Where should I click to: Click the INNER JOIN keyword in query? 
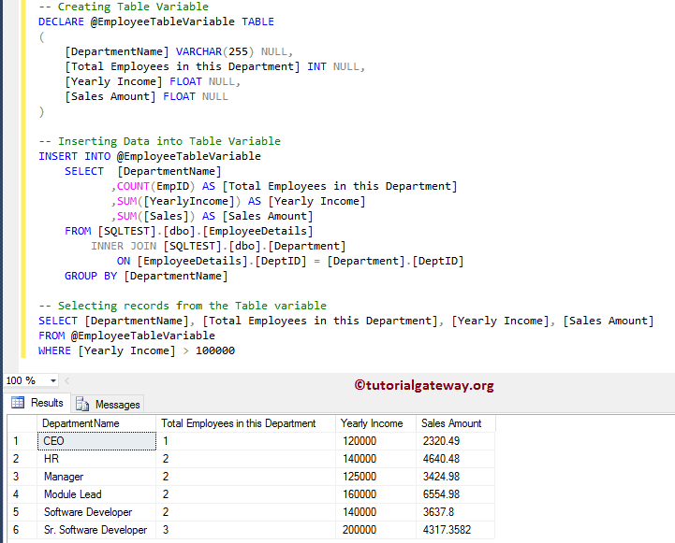(124, 246)
